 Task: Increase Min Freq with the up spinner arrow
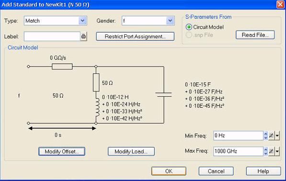[266, 134]
